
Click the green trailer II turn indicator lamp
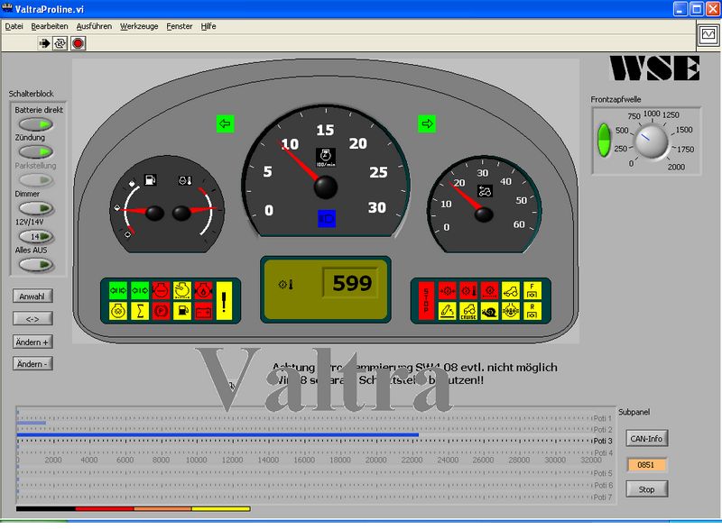click(x=118, y=290)
